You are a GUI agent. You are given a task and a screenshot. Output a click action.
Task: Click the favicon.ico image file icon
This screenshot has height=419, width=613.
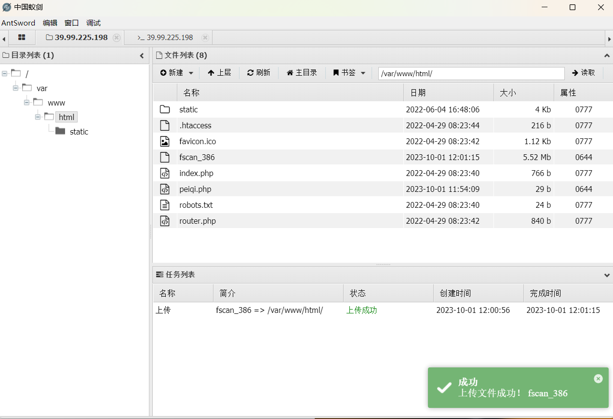coord(165,141)
